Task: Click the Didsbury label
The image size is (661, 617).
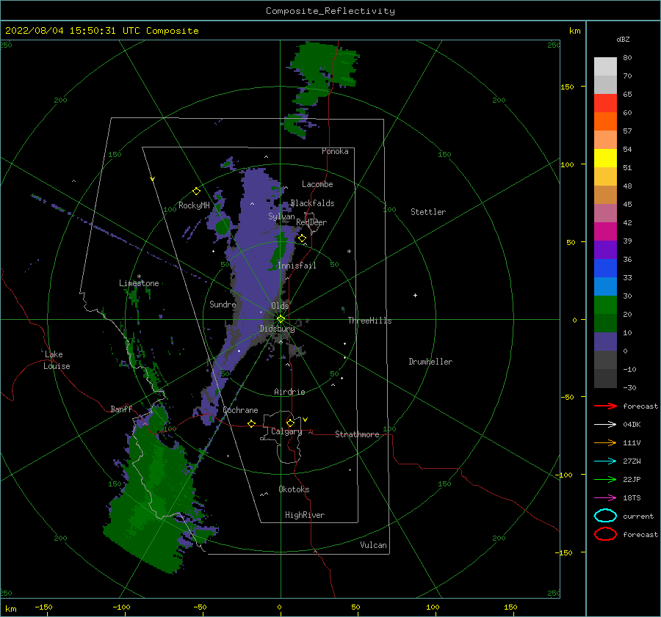Action: point(277,329)
